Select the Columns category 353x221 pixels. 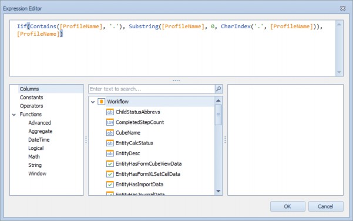click(x=29, y=89)
